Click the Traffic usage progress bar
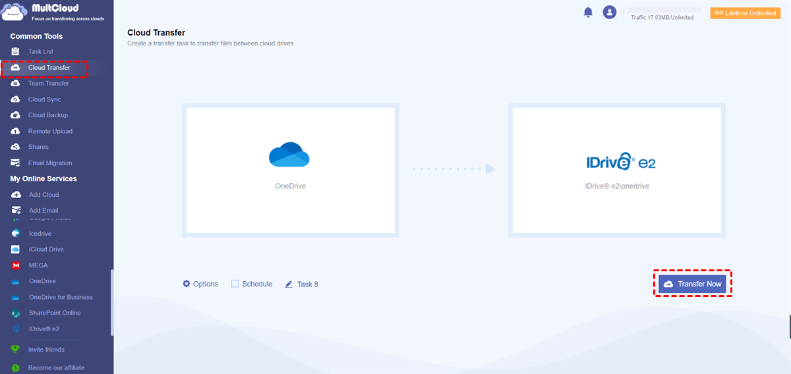This screenshot has height=374, width=791. pyautogui.click(x=663, y=10)
